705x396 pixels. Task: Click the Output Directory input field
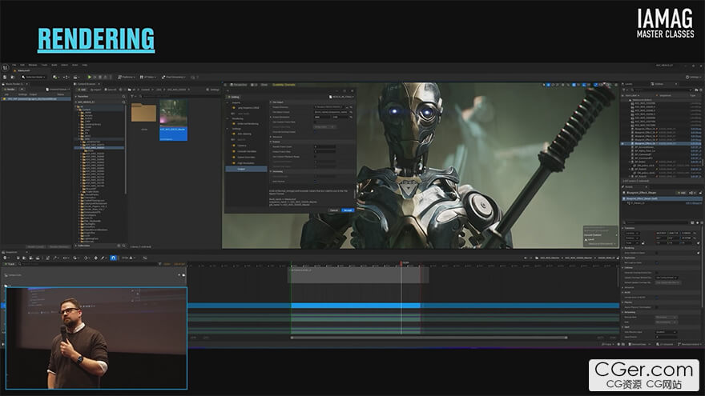tap(329, 107)
